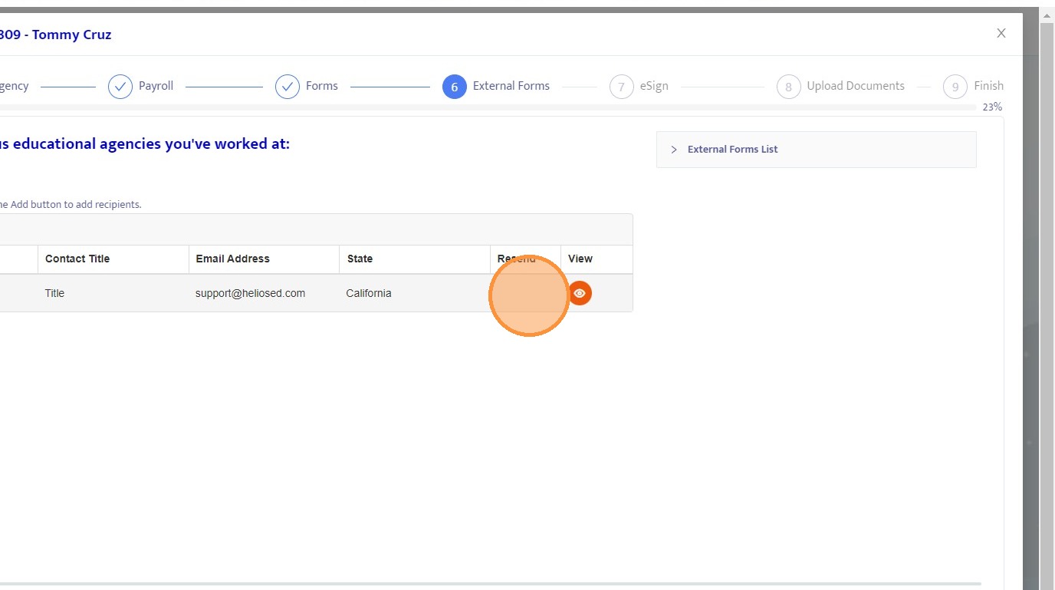This screenshot has width=1055, height=590.
Task: Expand the External Forms List panel
Action: pos(816,149)
